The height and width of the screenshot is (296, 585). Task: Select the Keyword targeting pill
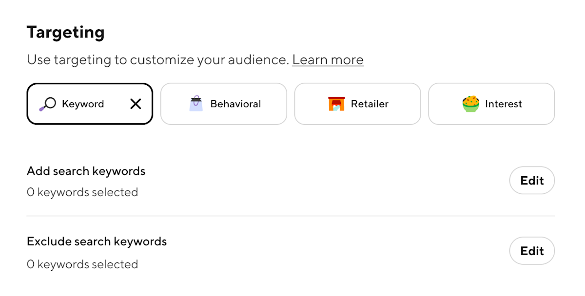90,104
